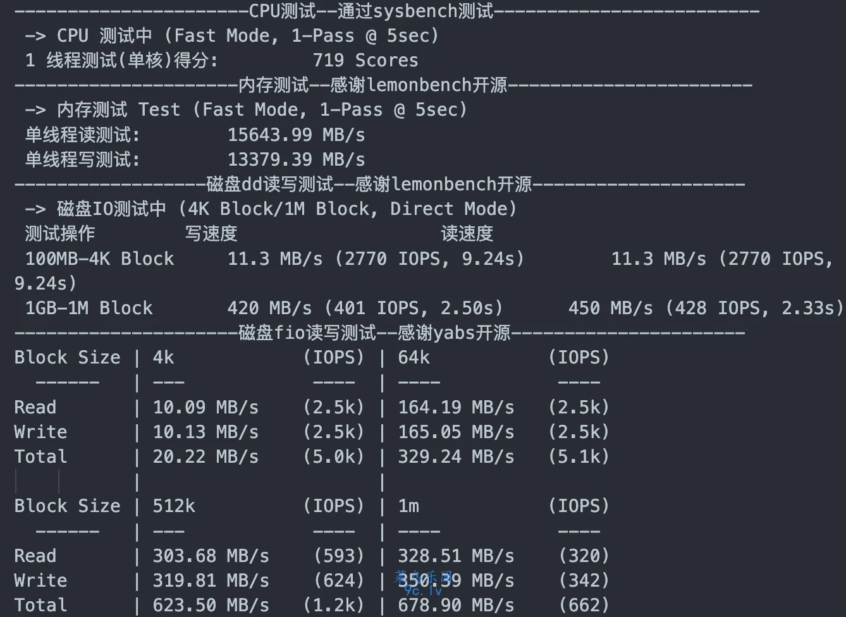The image size is (846, 617).
Task: Click the 420 MB/s write speed value
Action: (x=269, y=308)
